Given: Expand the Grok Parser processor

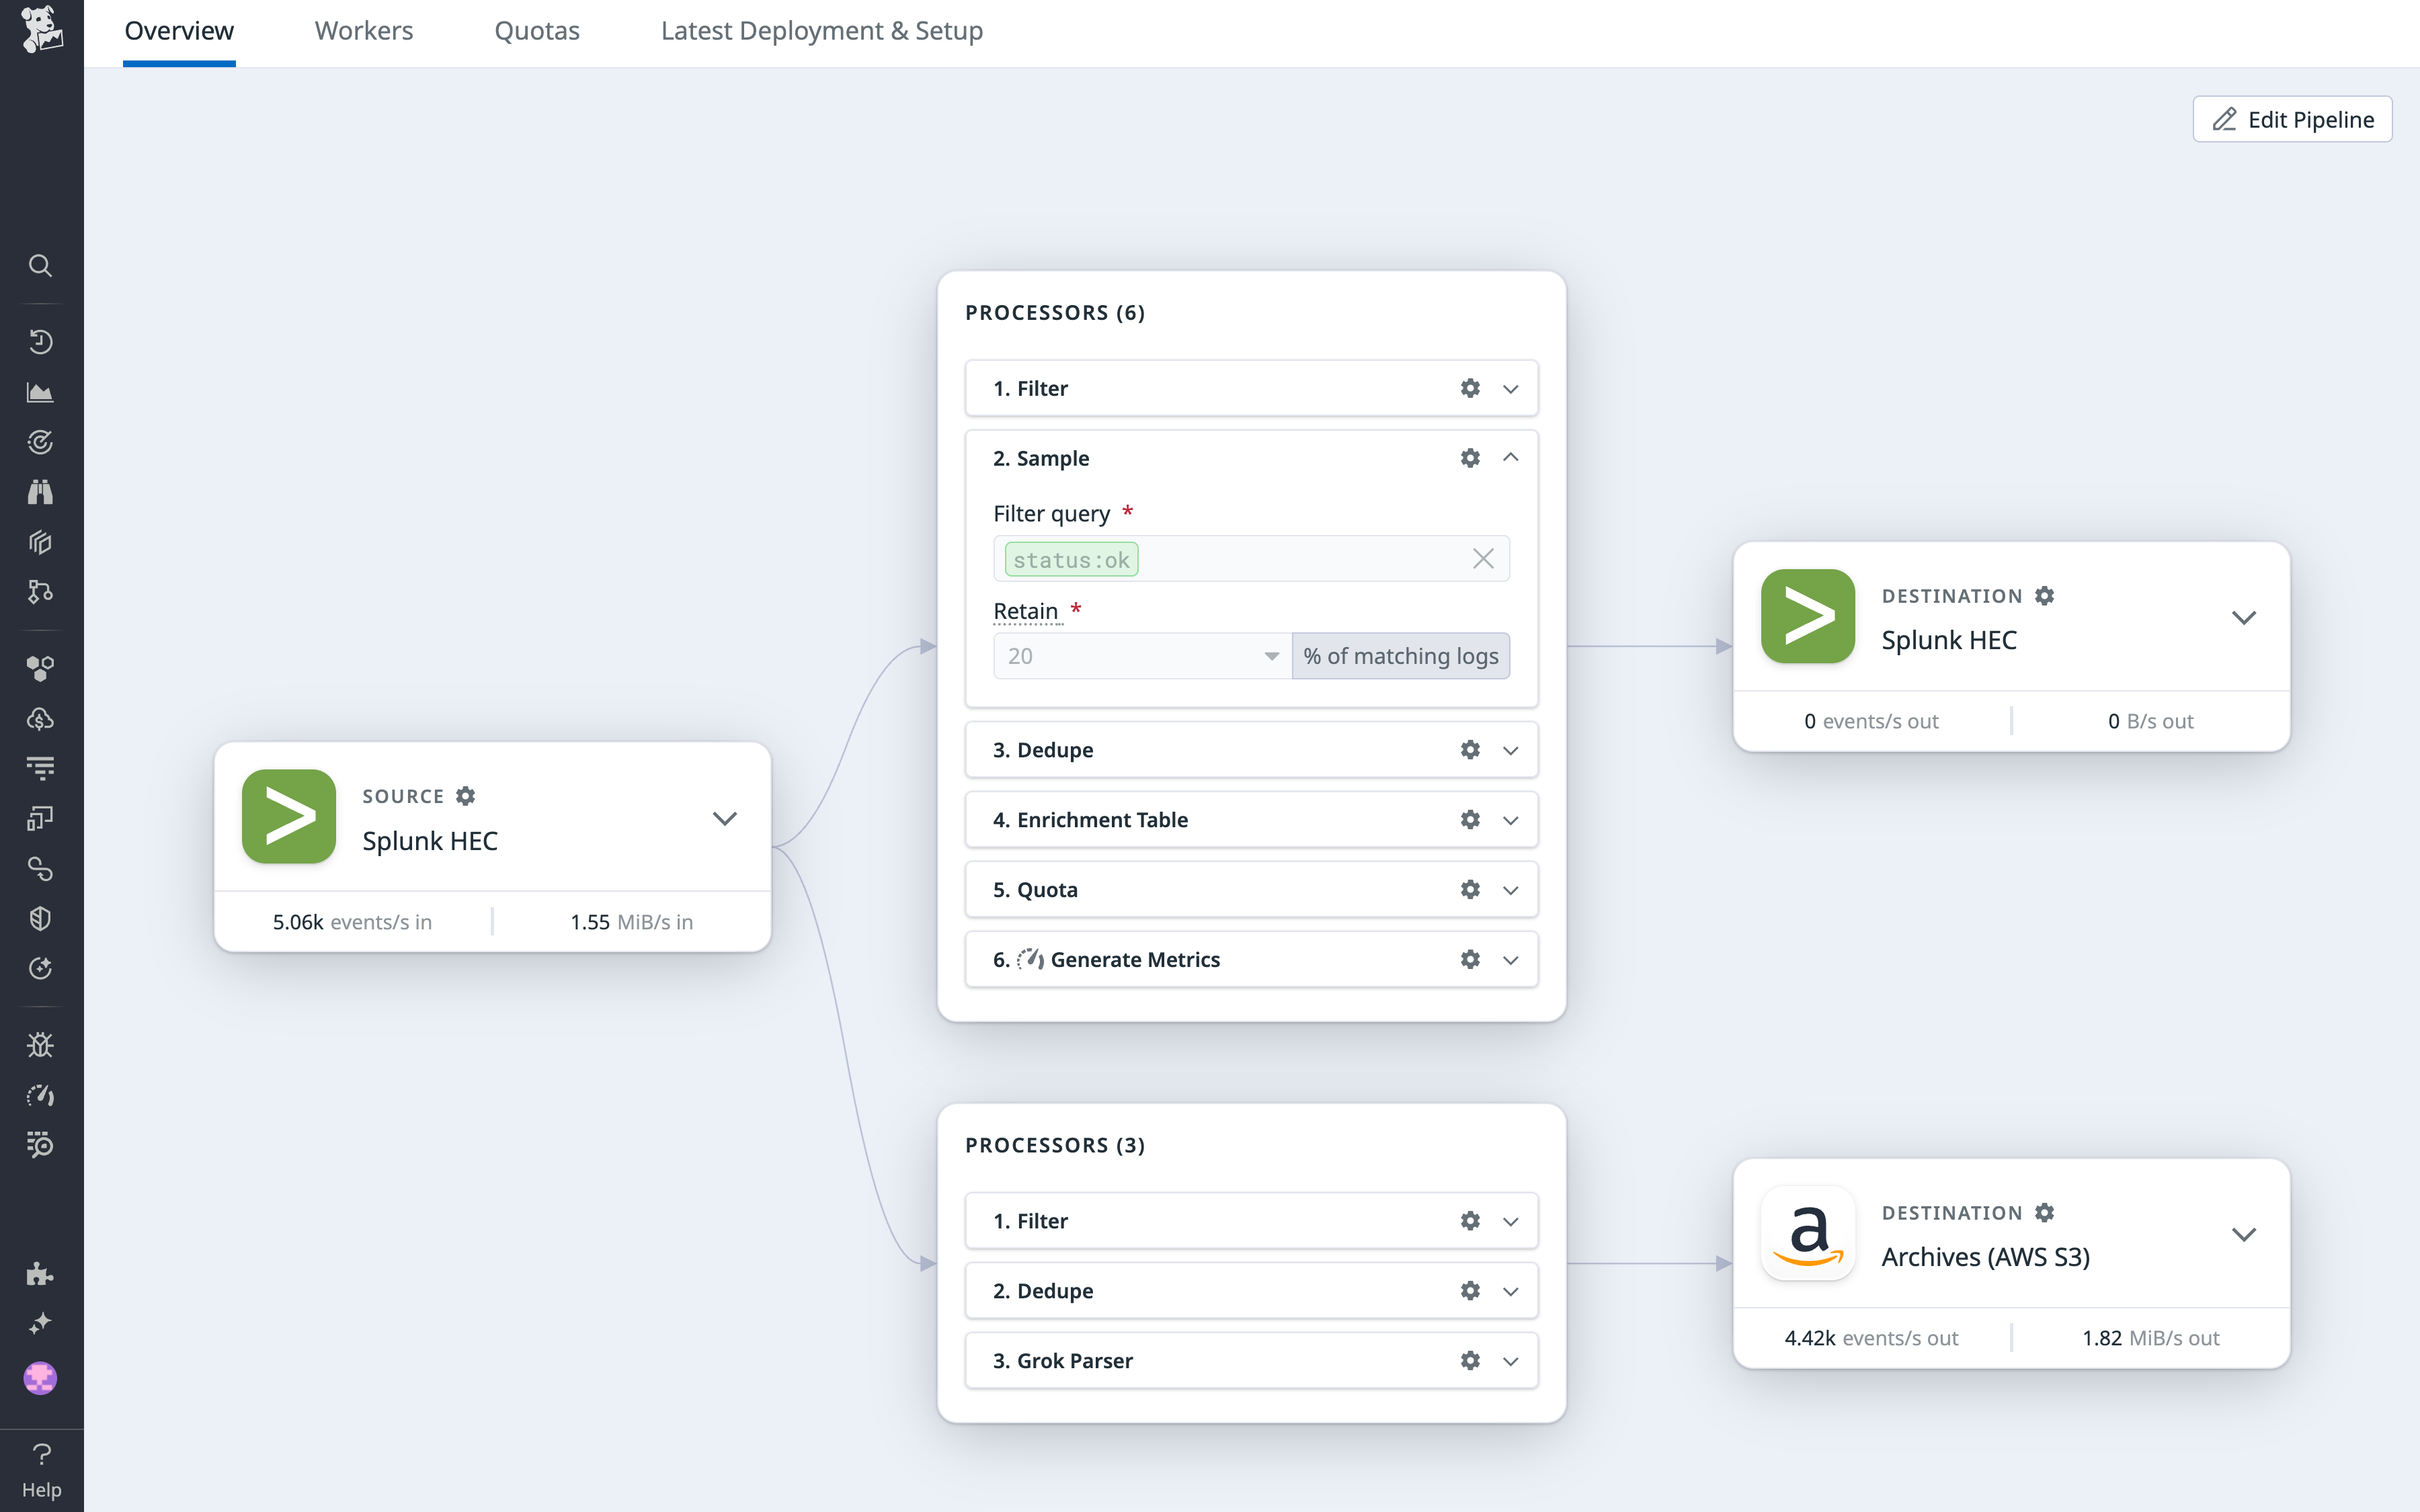Looking at the screenshot, I should [x=1510, y=1360].
